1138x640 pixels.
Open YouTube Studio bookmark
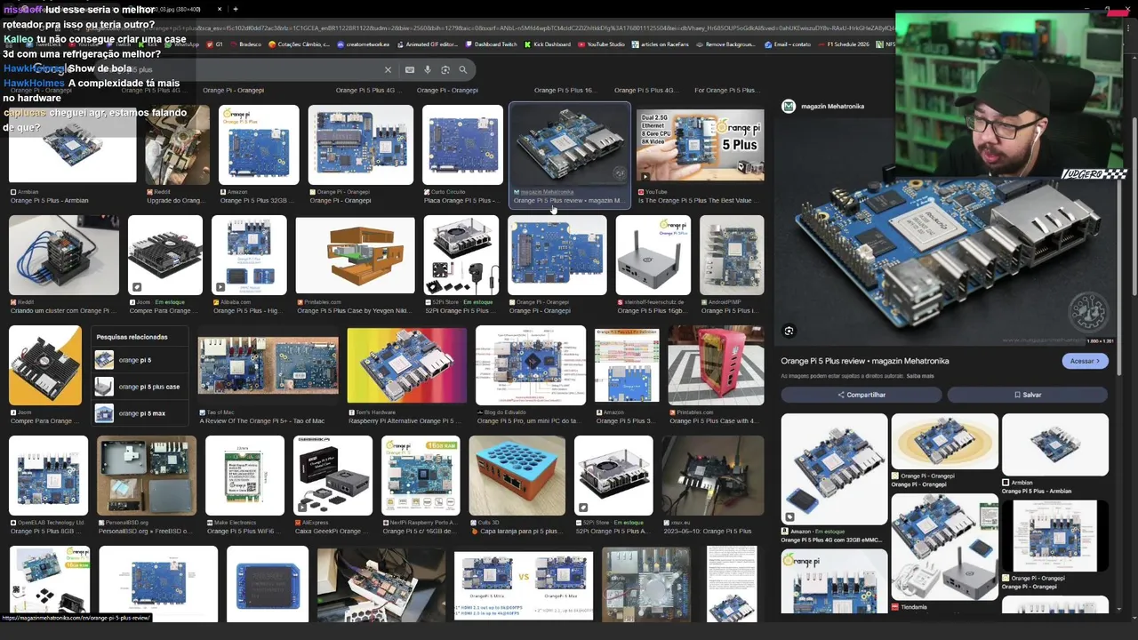point(601,44)
